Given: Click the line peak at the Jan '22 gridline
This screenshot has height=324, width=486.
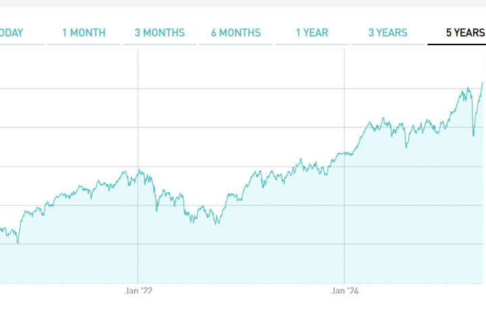Looking at the screenshot, I should pos(138,169).
